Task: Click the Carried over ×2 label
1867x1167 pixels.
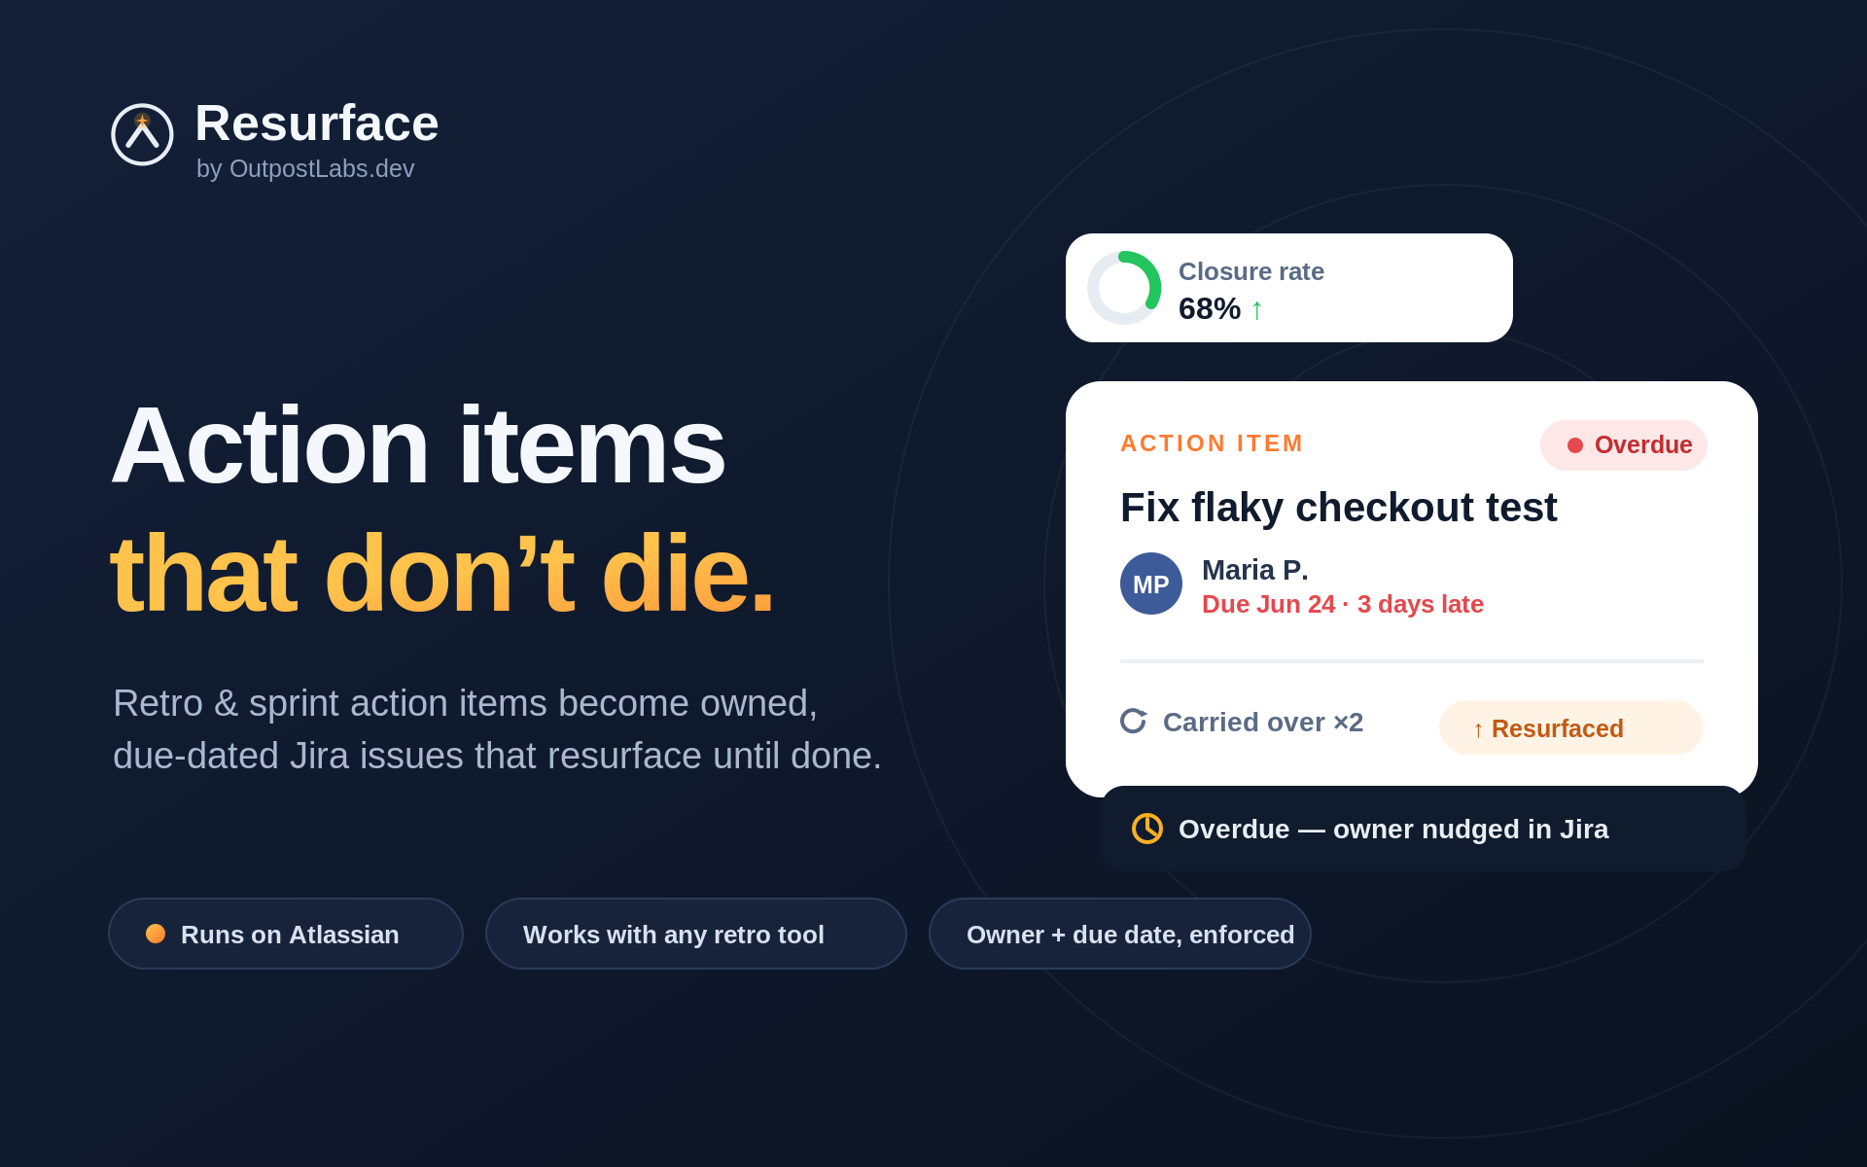Action: [x=1263, y=722]
